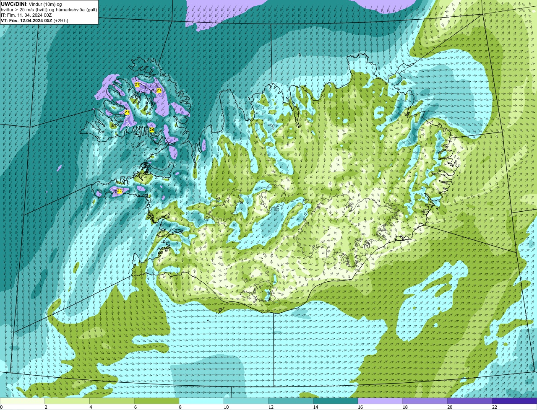Screen dimensions: 537x410
Task: Click the color scale label "4"
Action: (x=90, y=407)
